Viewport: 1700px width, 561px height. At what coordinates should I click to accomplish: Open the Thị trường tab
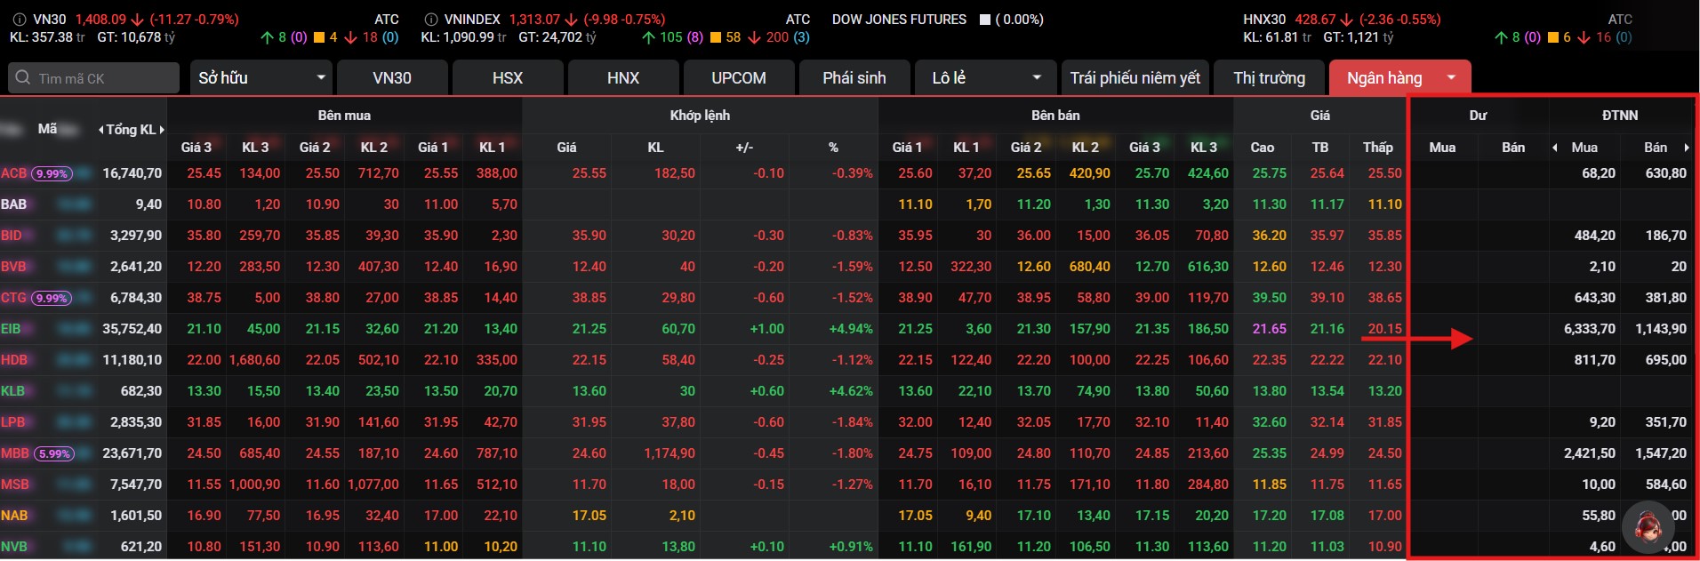(1269, 78)
